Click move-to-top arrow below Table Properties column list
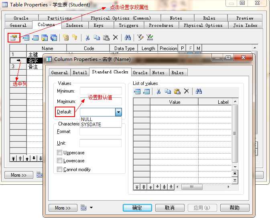Viewport: 270px width, 218px height. (13, 158)
